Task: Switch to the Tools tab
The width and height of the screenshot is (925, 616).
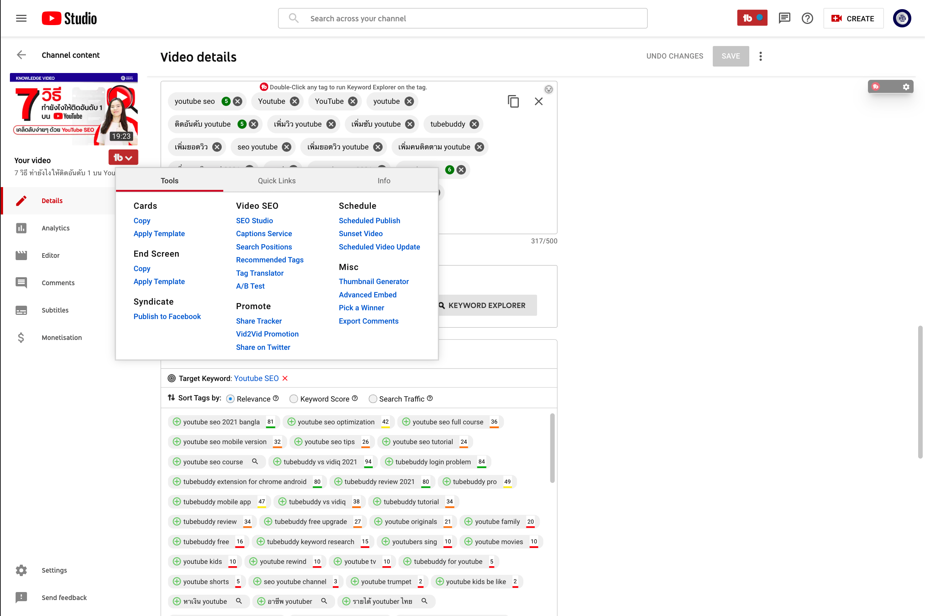Action: point(169,180)
